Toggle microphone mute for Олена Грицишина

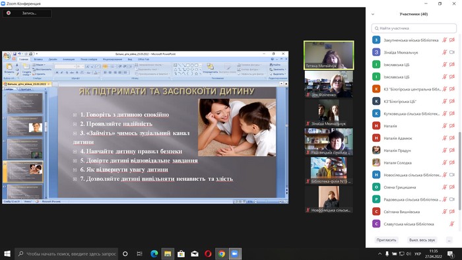click(445, 187)
